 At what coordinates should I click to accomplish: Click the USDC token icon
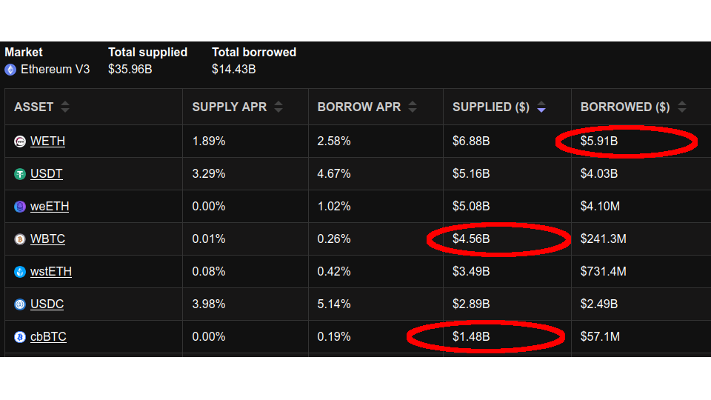20,304
